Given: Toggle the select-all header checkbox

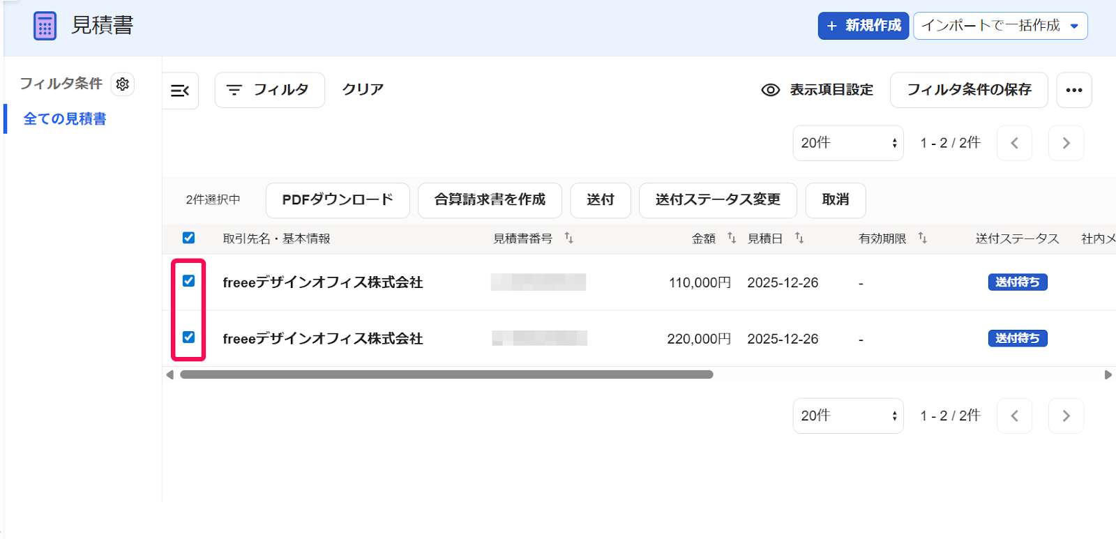Looking at the screenshot, I should point(188,238).
